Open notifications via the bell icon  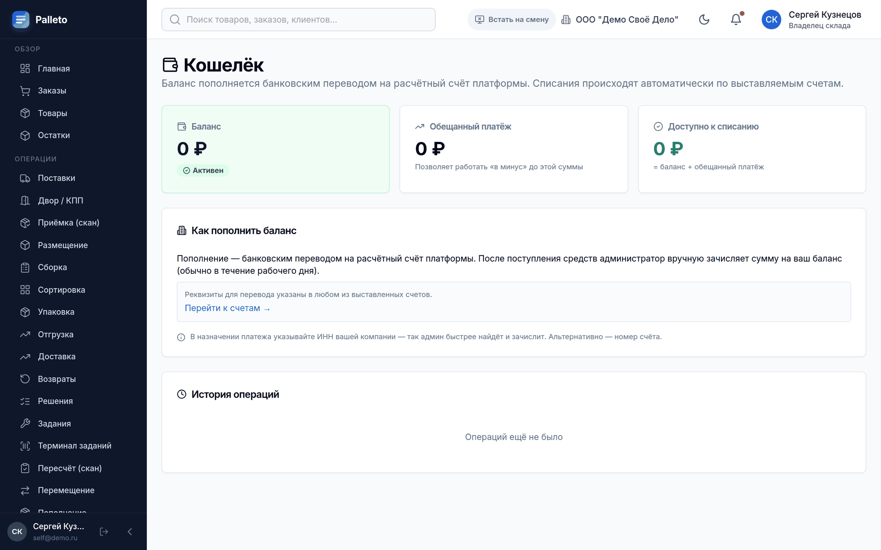click(x=736, y=20)
